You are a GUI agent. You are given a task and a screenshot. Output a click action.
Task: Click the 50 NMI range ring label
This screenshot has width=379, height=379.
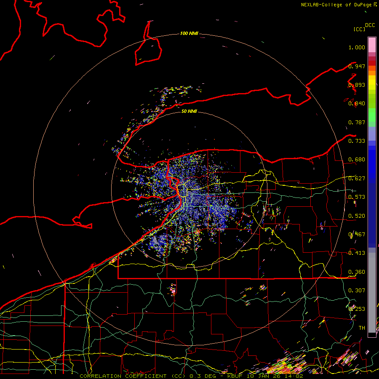point(189,111)
